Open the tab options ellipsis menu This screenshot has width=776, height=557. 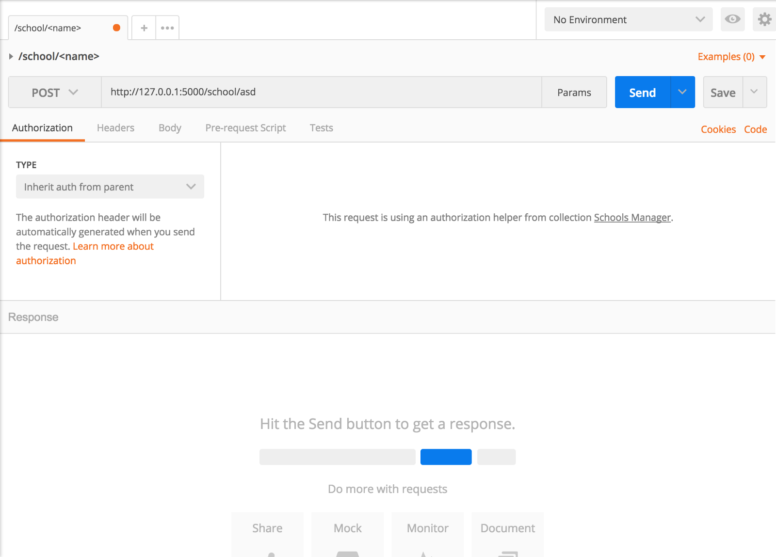[x=167, y=28]
